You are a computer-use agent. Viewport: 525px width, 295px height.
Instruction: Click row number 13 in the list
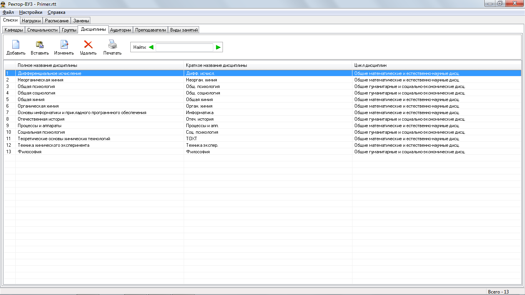point(8,152)
